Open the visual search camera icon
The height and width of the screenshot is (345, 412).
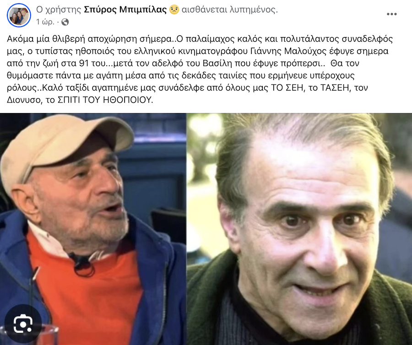[23, 324]
